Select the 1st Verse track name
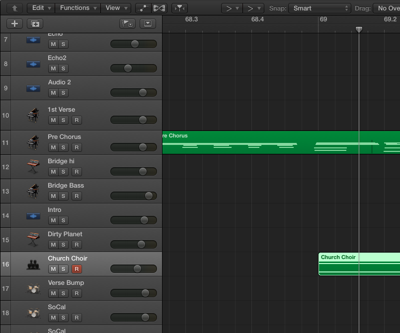Viewport: 400px width, 333px height. (62, 110)
